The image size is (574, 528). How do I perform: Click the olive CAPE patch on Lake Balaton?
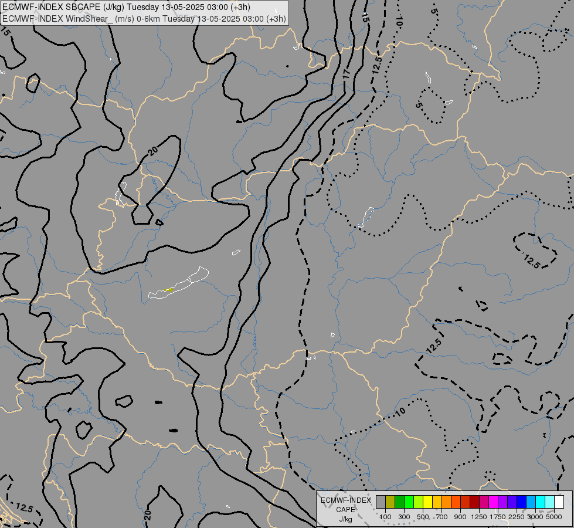pyautogui.click(x=168, y=290)
